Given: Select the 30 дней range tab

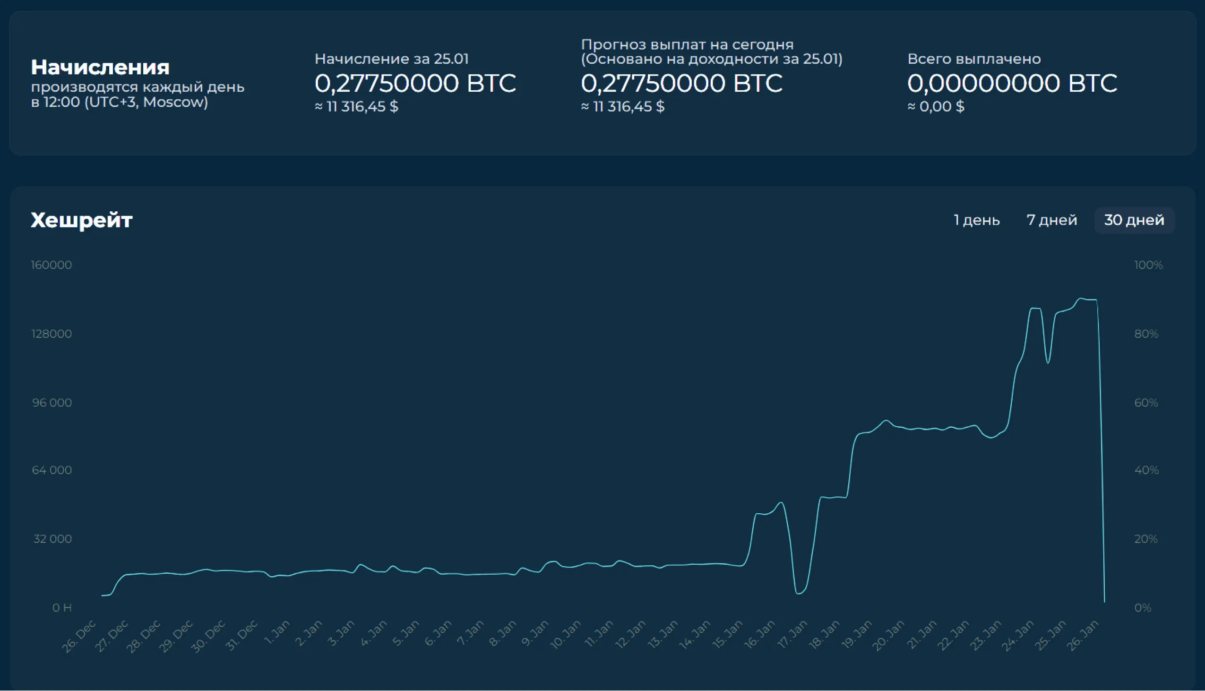Looking at the screenshot, I should [x=1134, y=220].
